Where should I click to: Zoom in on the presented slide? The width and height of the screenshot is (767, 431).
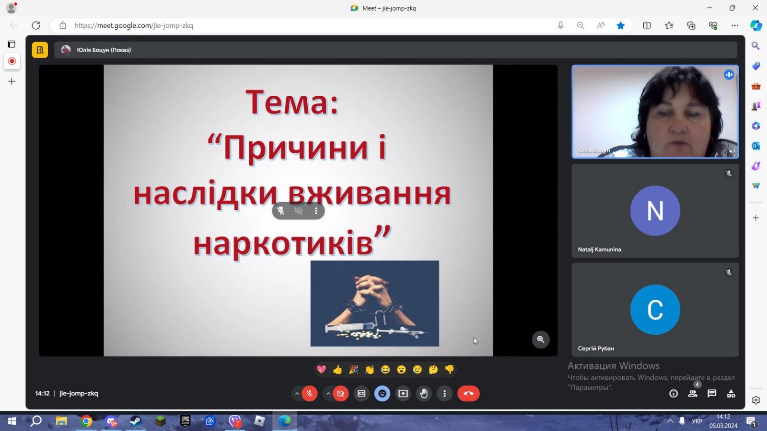(x=540, y=340)
